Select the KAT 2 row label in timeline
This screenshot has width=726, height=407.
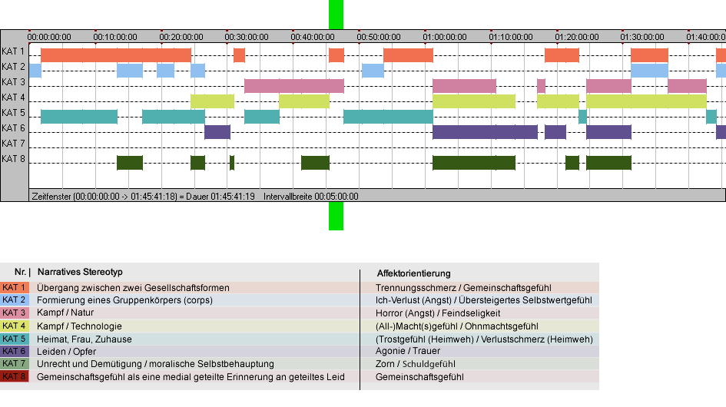pos(13,67)
